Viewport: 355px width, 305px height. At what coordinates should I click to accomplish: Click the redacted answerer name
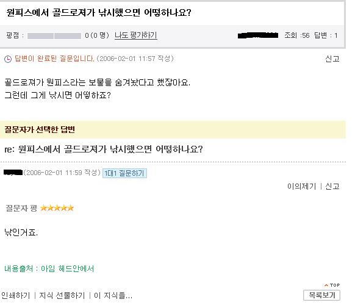[13, 173]
